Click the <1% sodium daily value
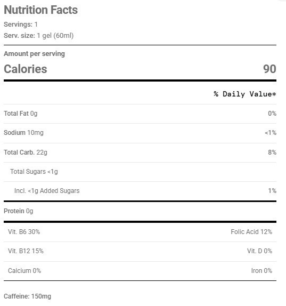Image resolution: width=286 pixels, height=306 pixels. (271, 133)
